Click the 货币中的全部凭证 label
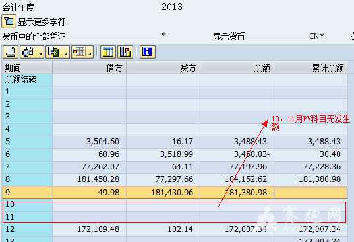Image resolution: width=354 pixels, height=242 pixels. point(34,36)
